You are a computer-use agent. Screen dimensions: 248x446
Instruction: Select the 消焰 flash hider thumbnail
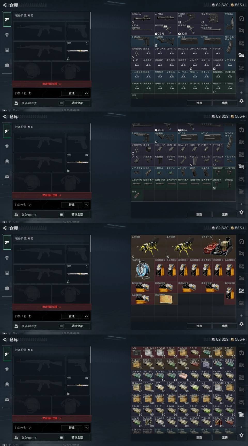pyautogui.click(x=137, y=195)
